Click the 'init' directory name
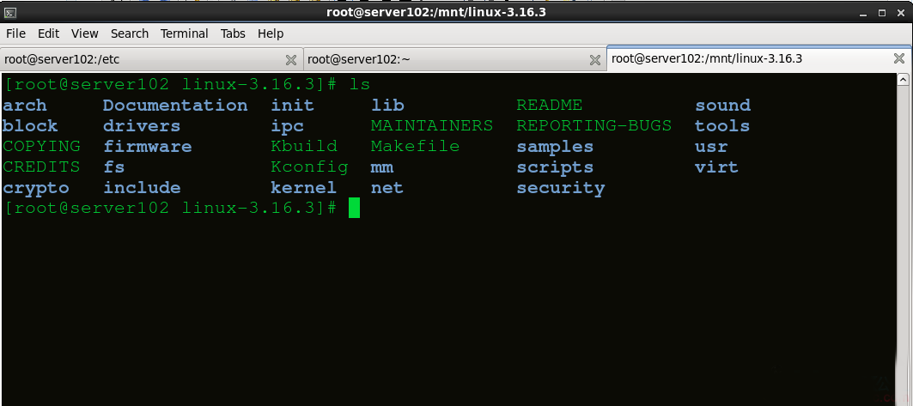Screen dimensions: 913x406 tap(292, 106)
